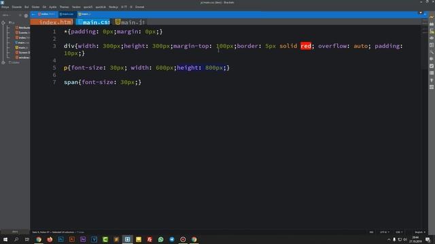The image size is (435, 244).
Task: Switch to large main.css tab
Action: tap(93, 22)
